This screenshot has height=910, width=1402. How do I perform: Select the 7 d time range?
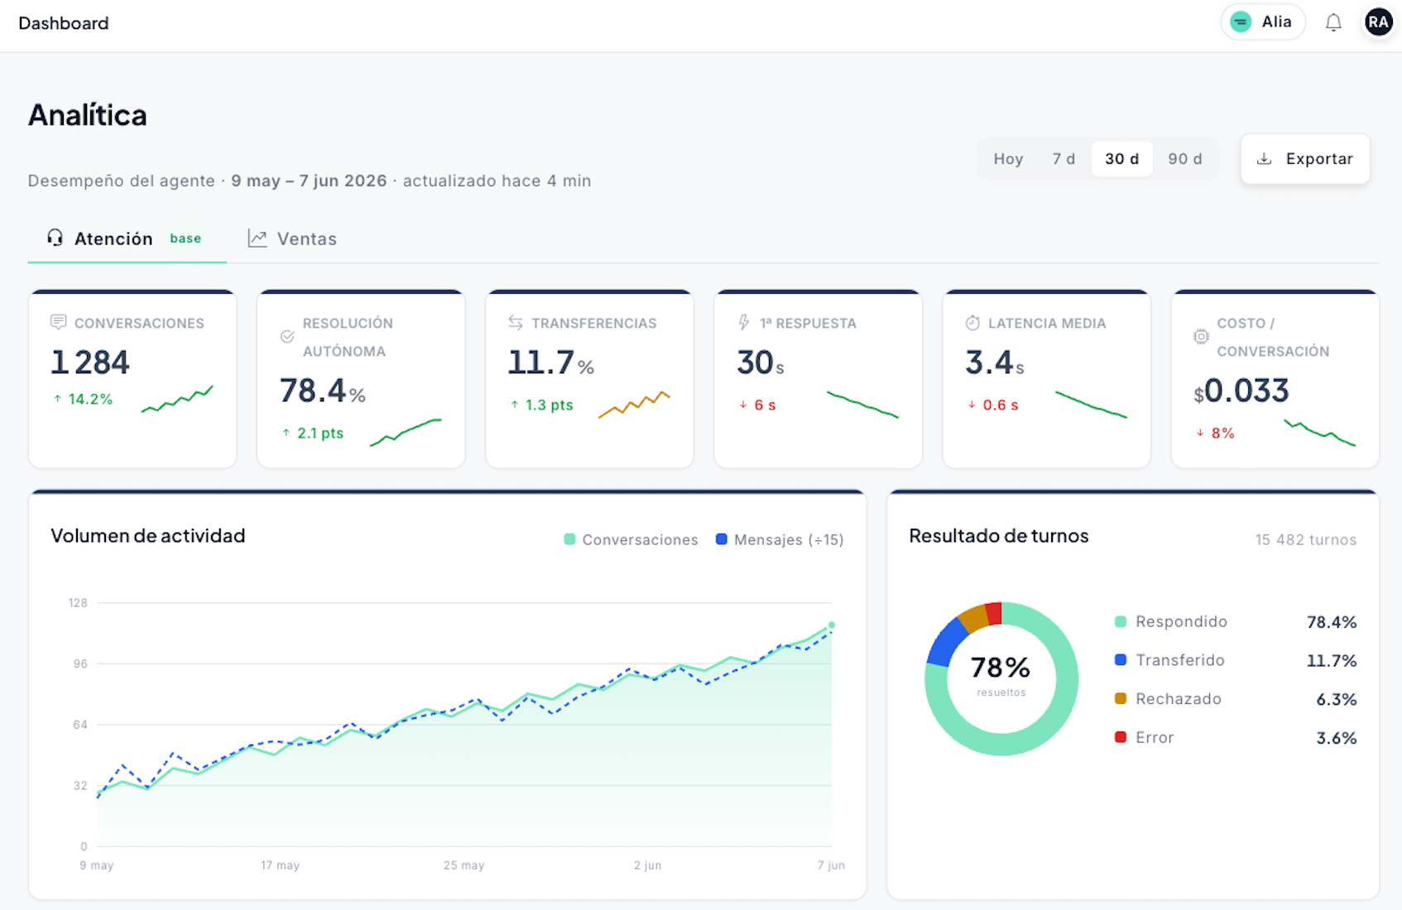[x=1064, y=159]
